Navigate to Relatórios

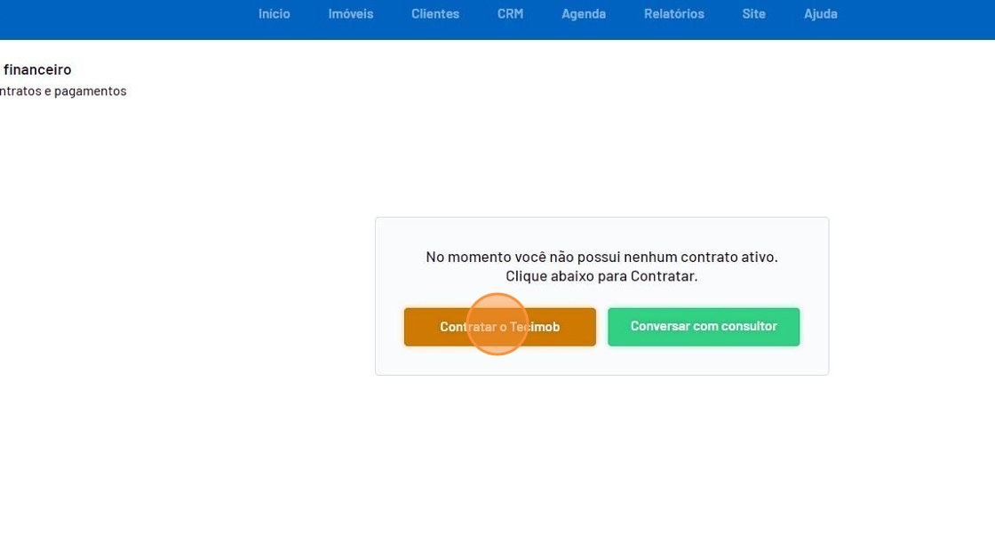673,14
